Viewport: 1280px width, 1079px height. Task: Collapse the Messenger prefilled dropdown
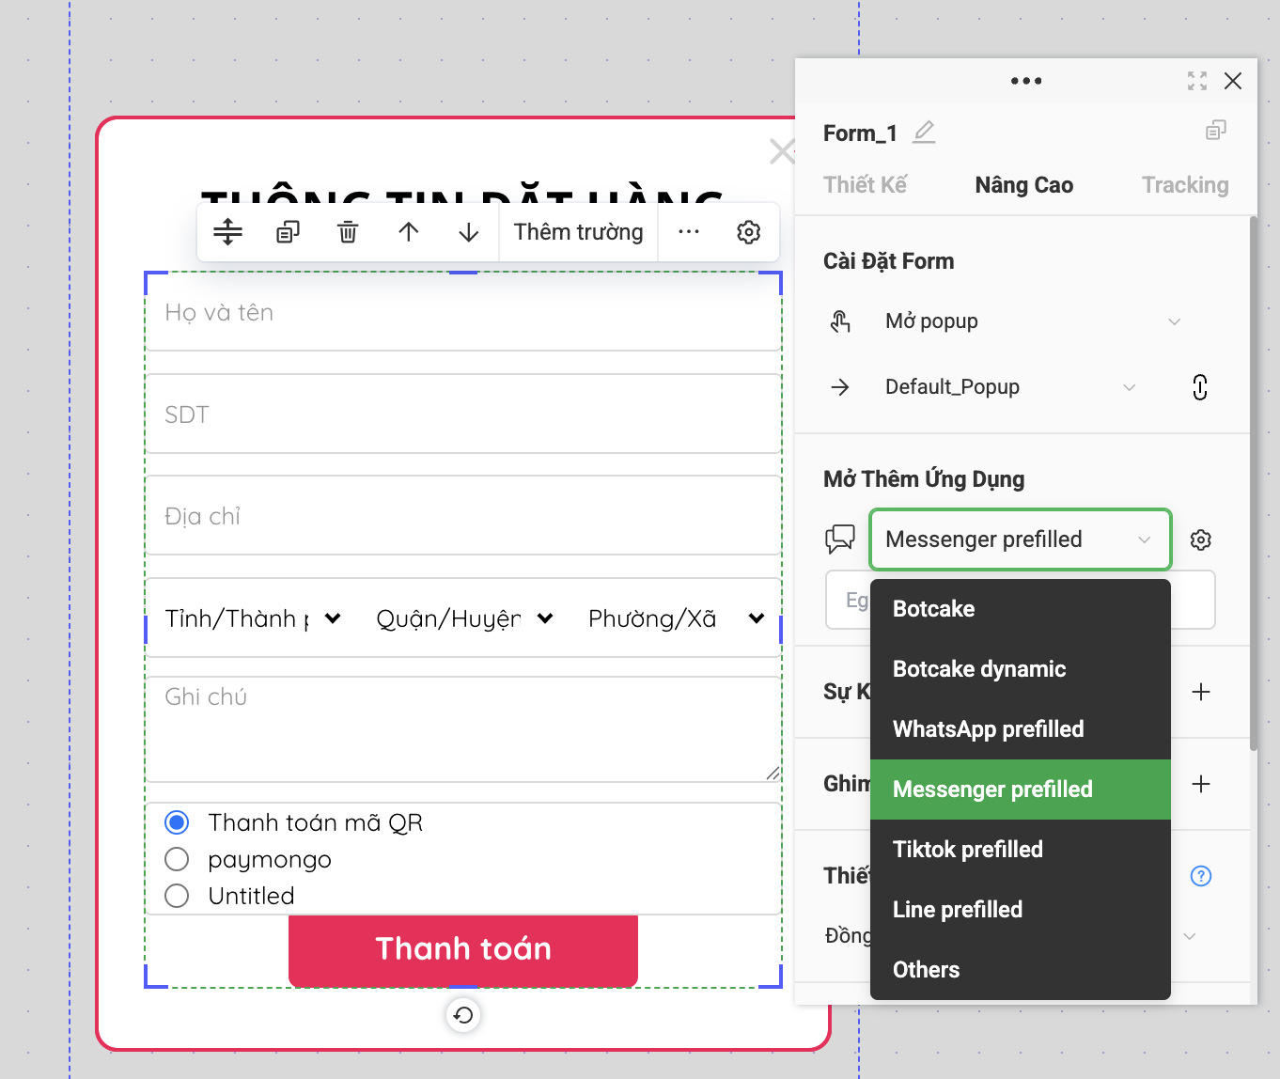click(x=1020, y=539)
